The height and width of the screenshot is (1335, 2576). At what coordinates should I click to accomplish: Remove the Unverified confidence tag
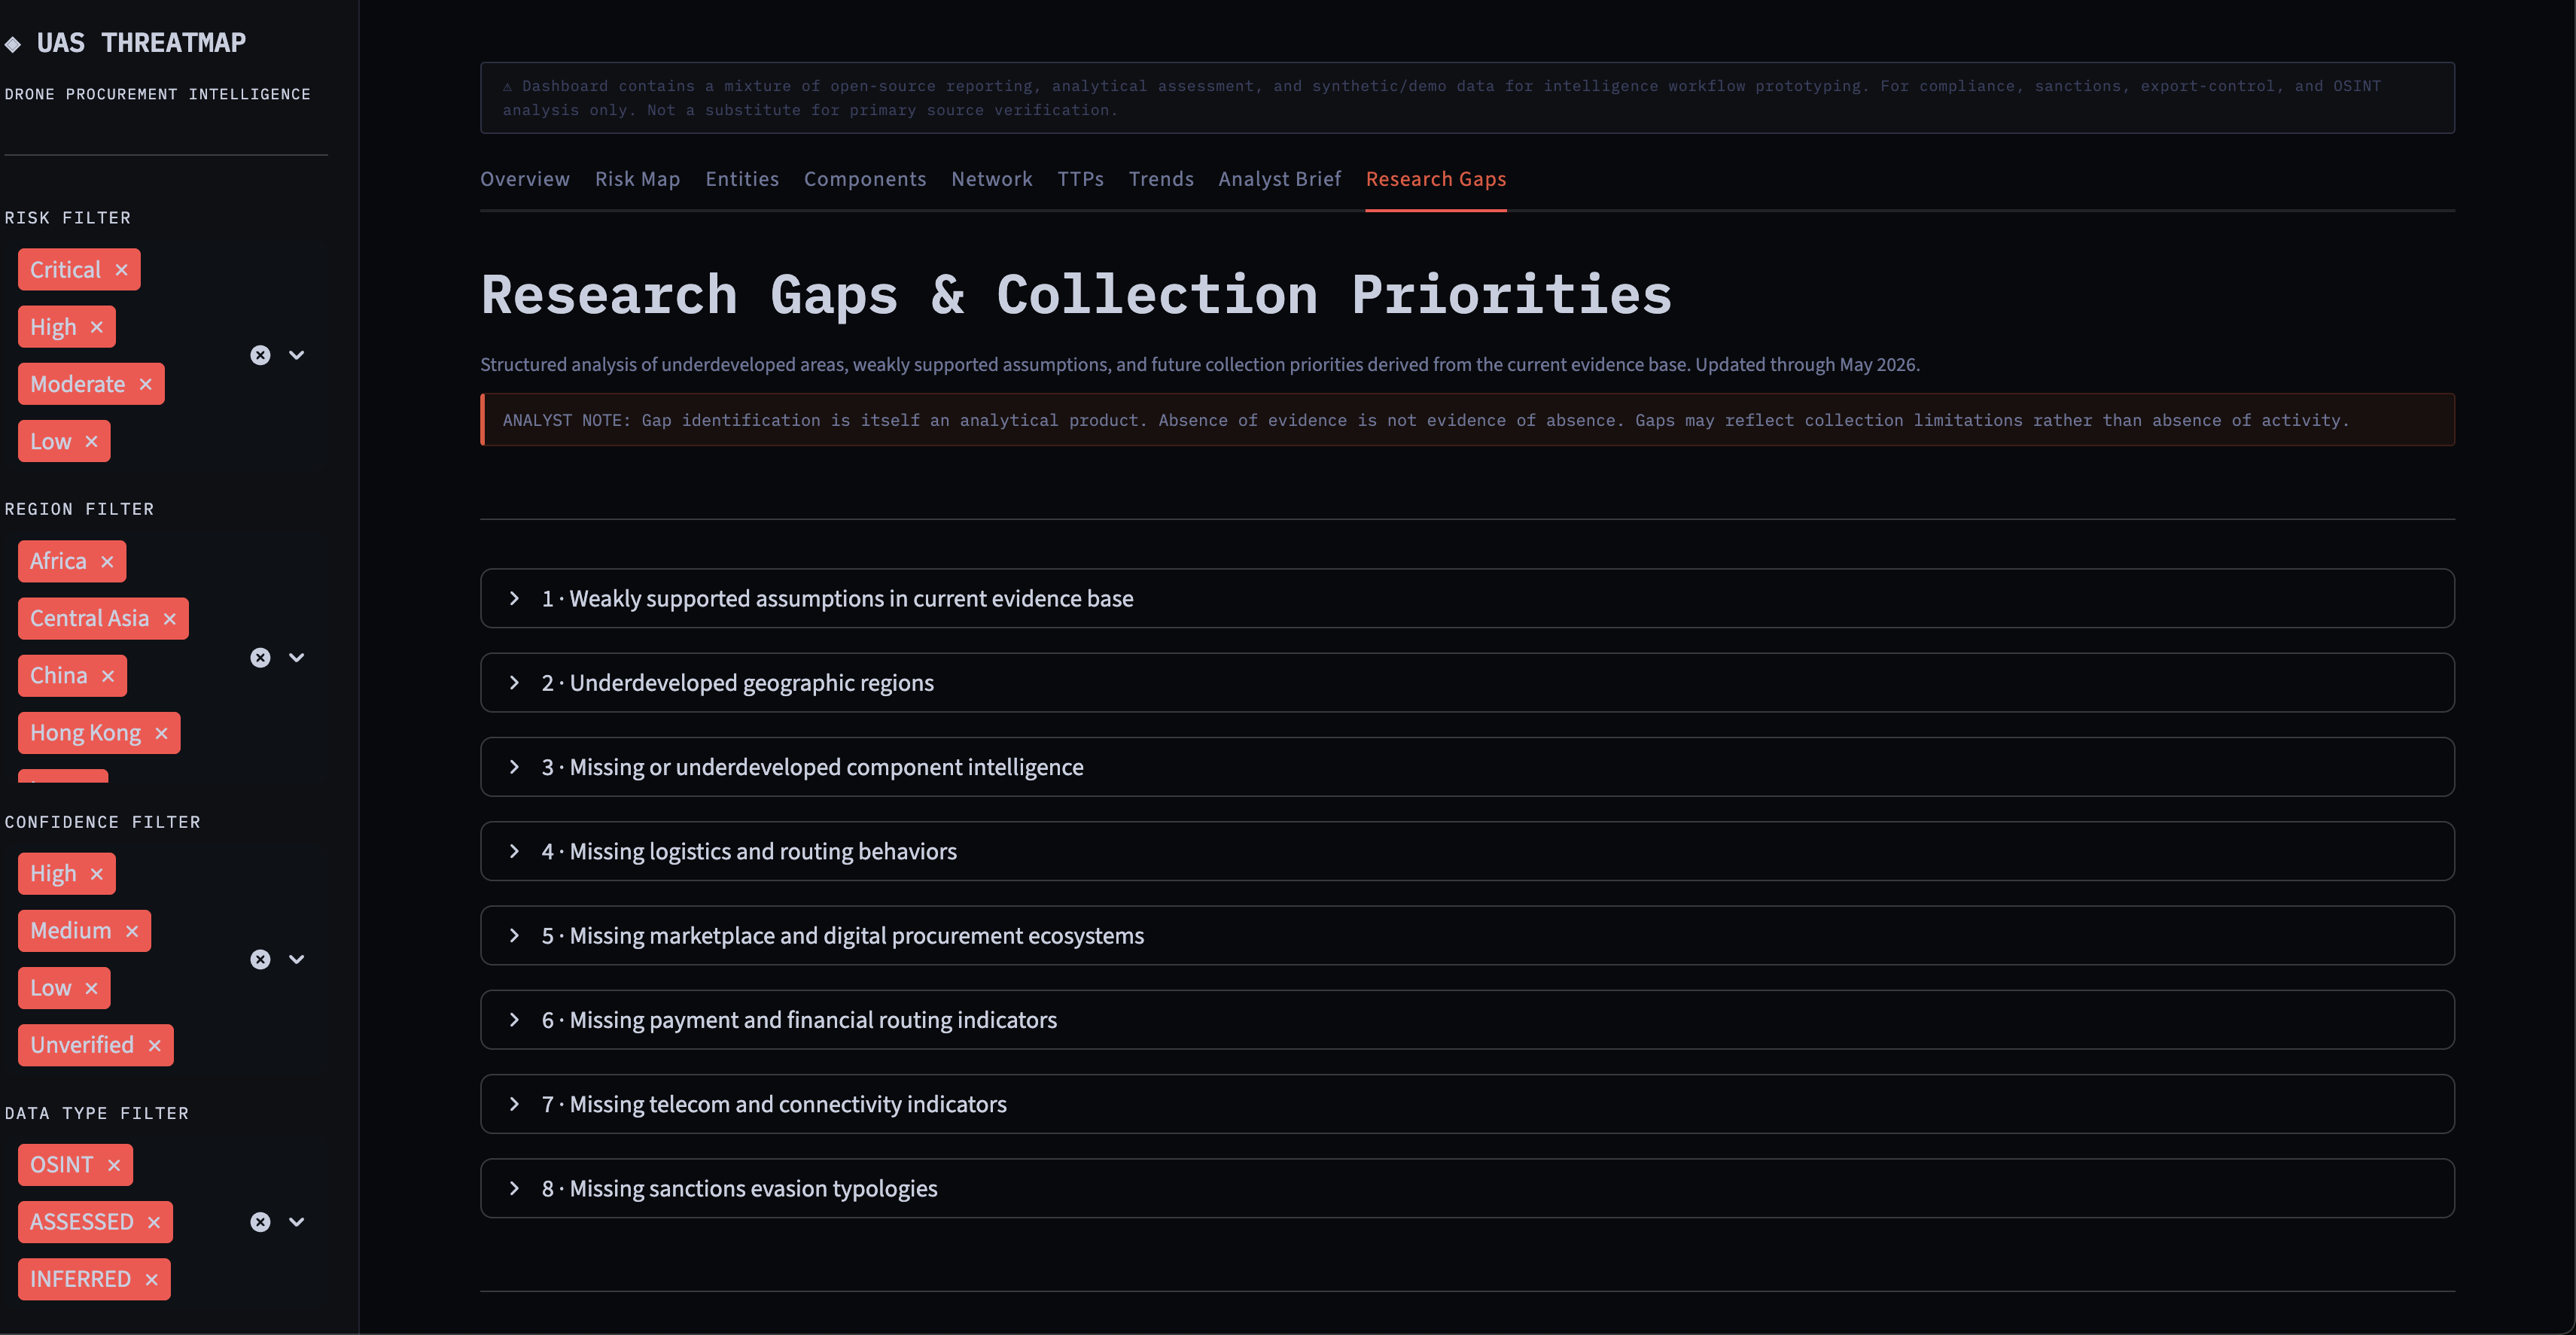pyautogui.click(x=154, y=1045)
